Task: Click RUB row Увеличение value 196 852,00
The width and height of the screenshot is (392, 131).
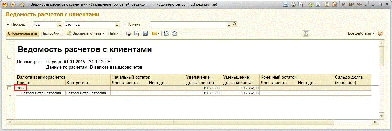Action: point(203,88)
